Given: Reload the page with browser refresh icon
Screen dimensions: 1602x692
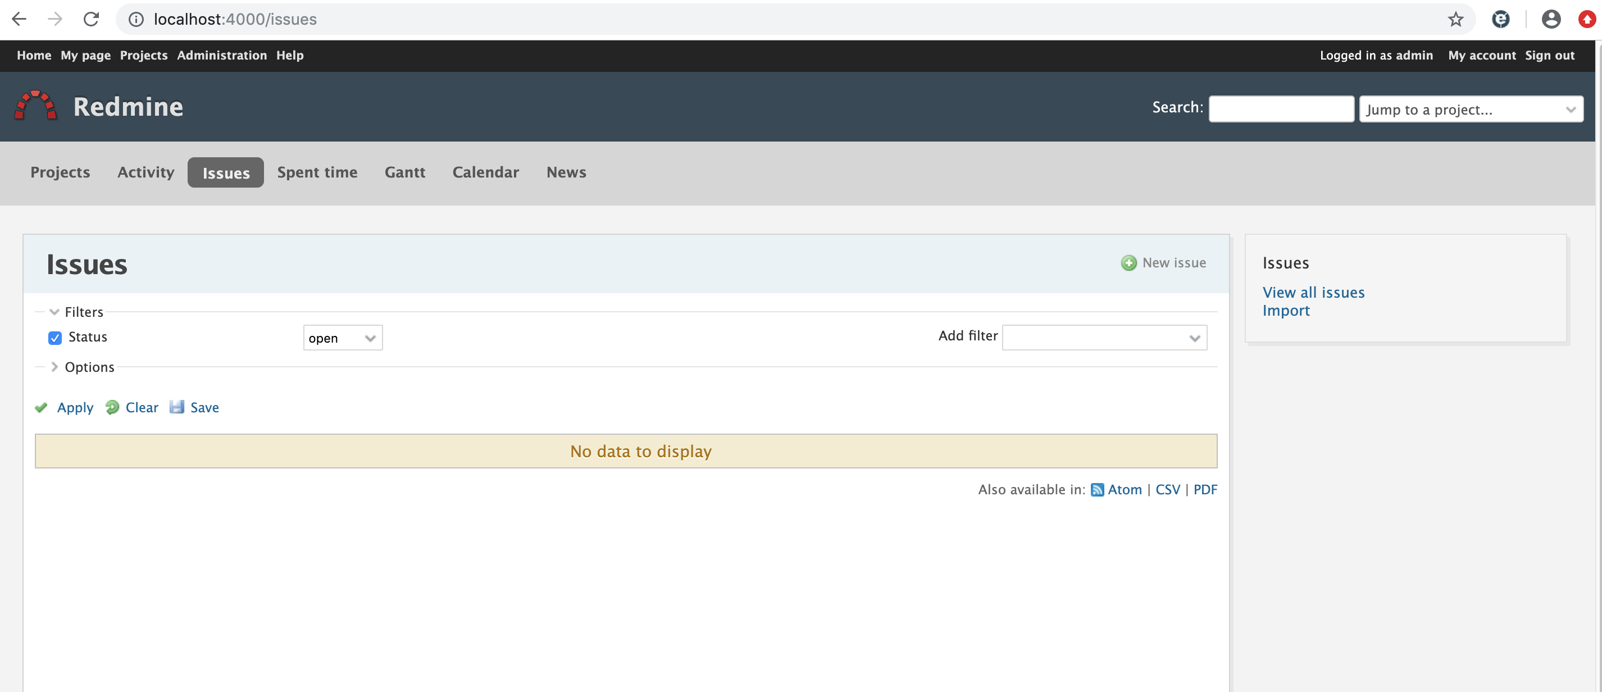Looking at the screenshot, I should point(92,19).
